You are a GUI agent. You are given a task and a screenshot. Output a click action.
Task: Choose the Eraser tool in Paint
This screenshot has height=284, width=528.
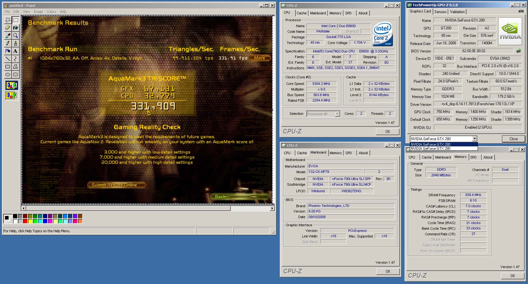(8, 28)
